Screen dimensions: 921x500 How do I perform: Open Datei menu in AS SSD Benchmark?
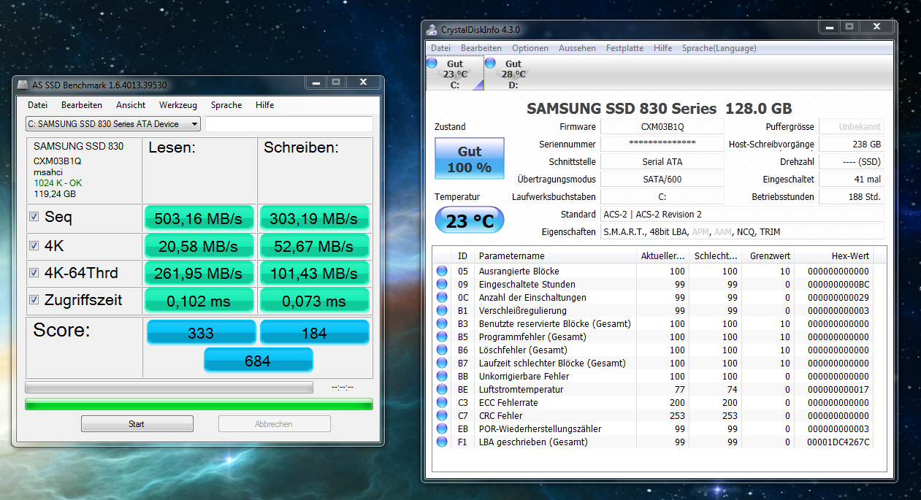tap(37, 105)
